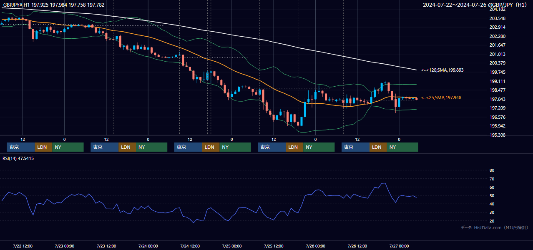Click the 7/25 12:00 time label
This screenshot has height=250, width=533.
(x=274, y=246)
